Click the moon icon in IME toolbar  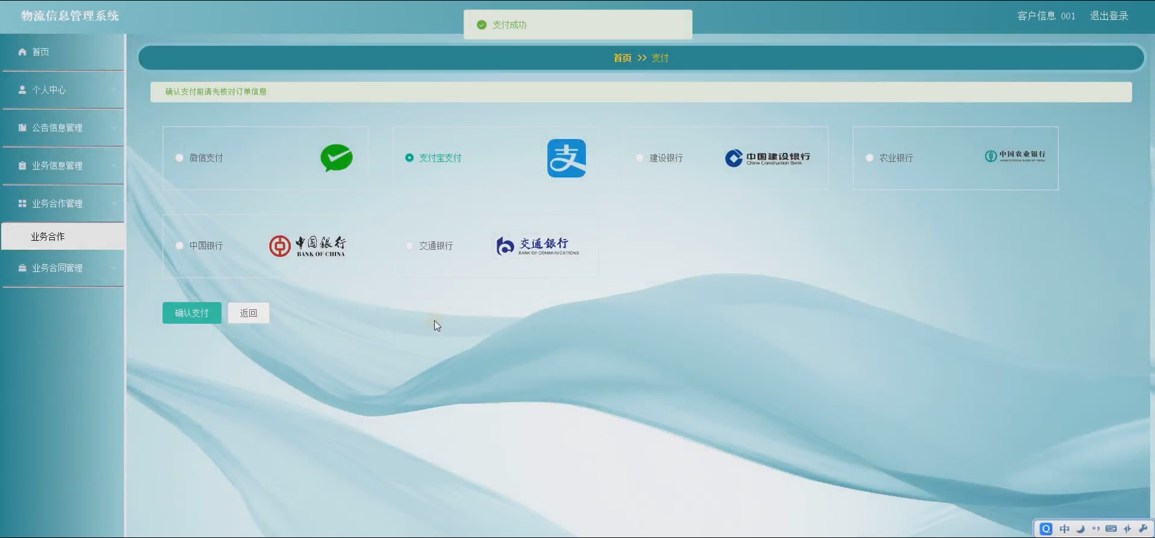point(1080,529)
